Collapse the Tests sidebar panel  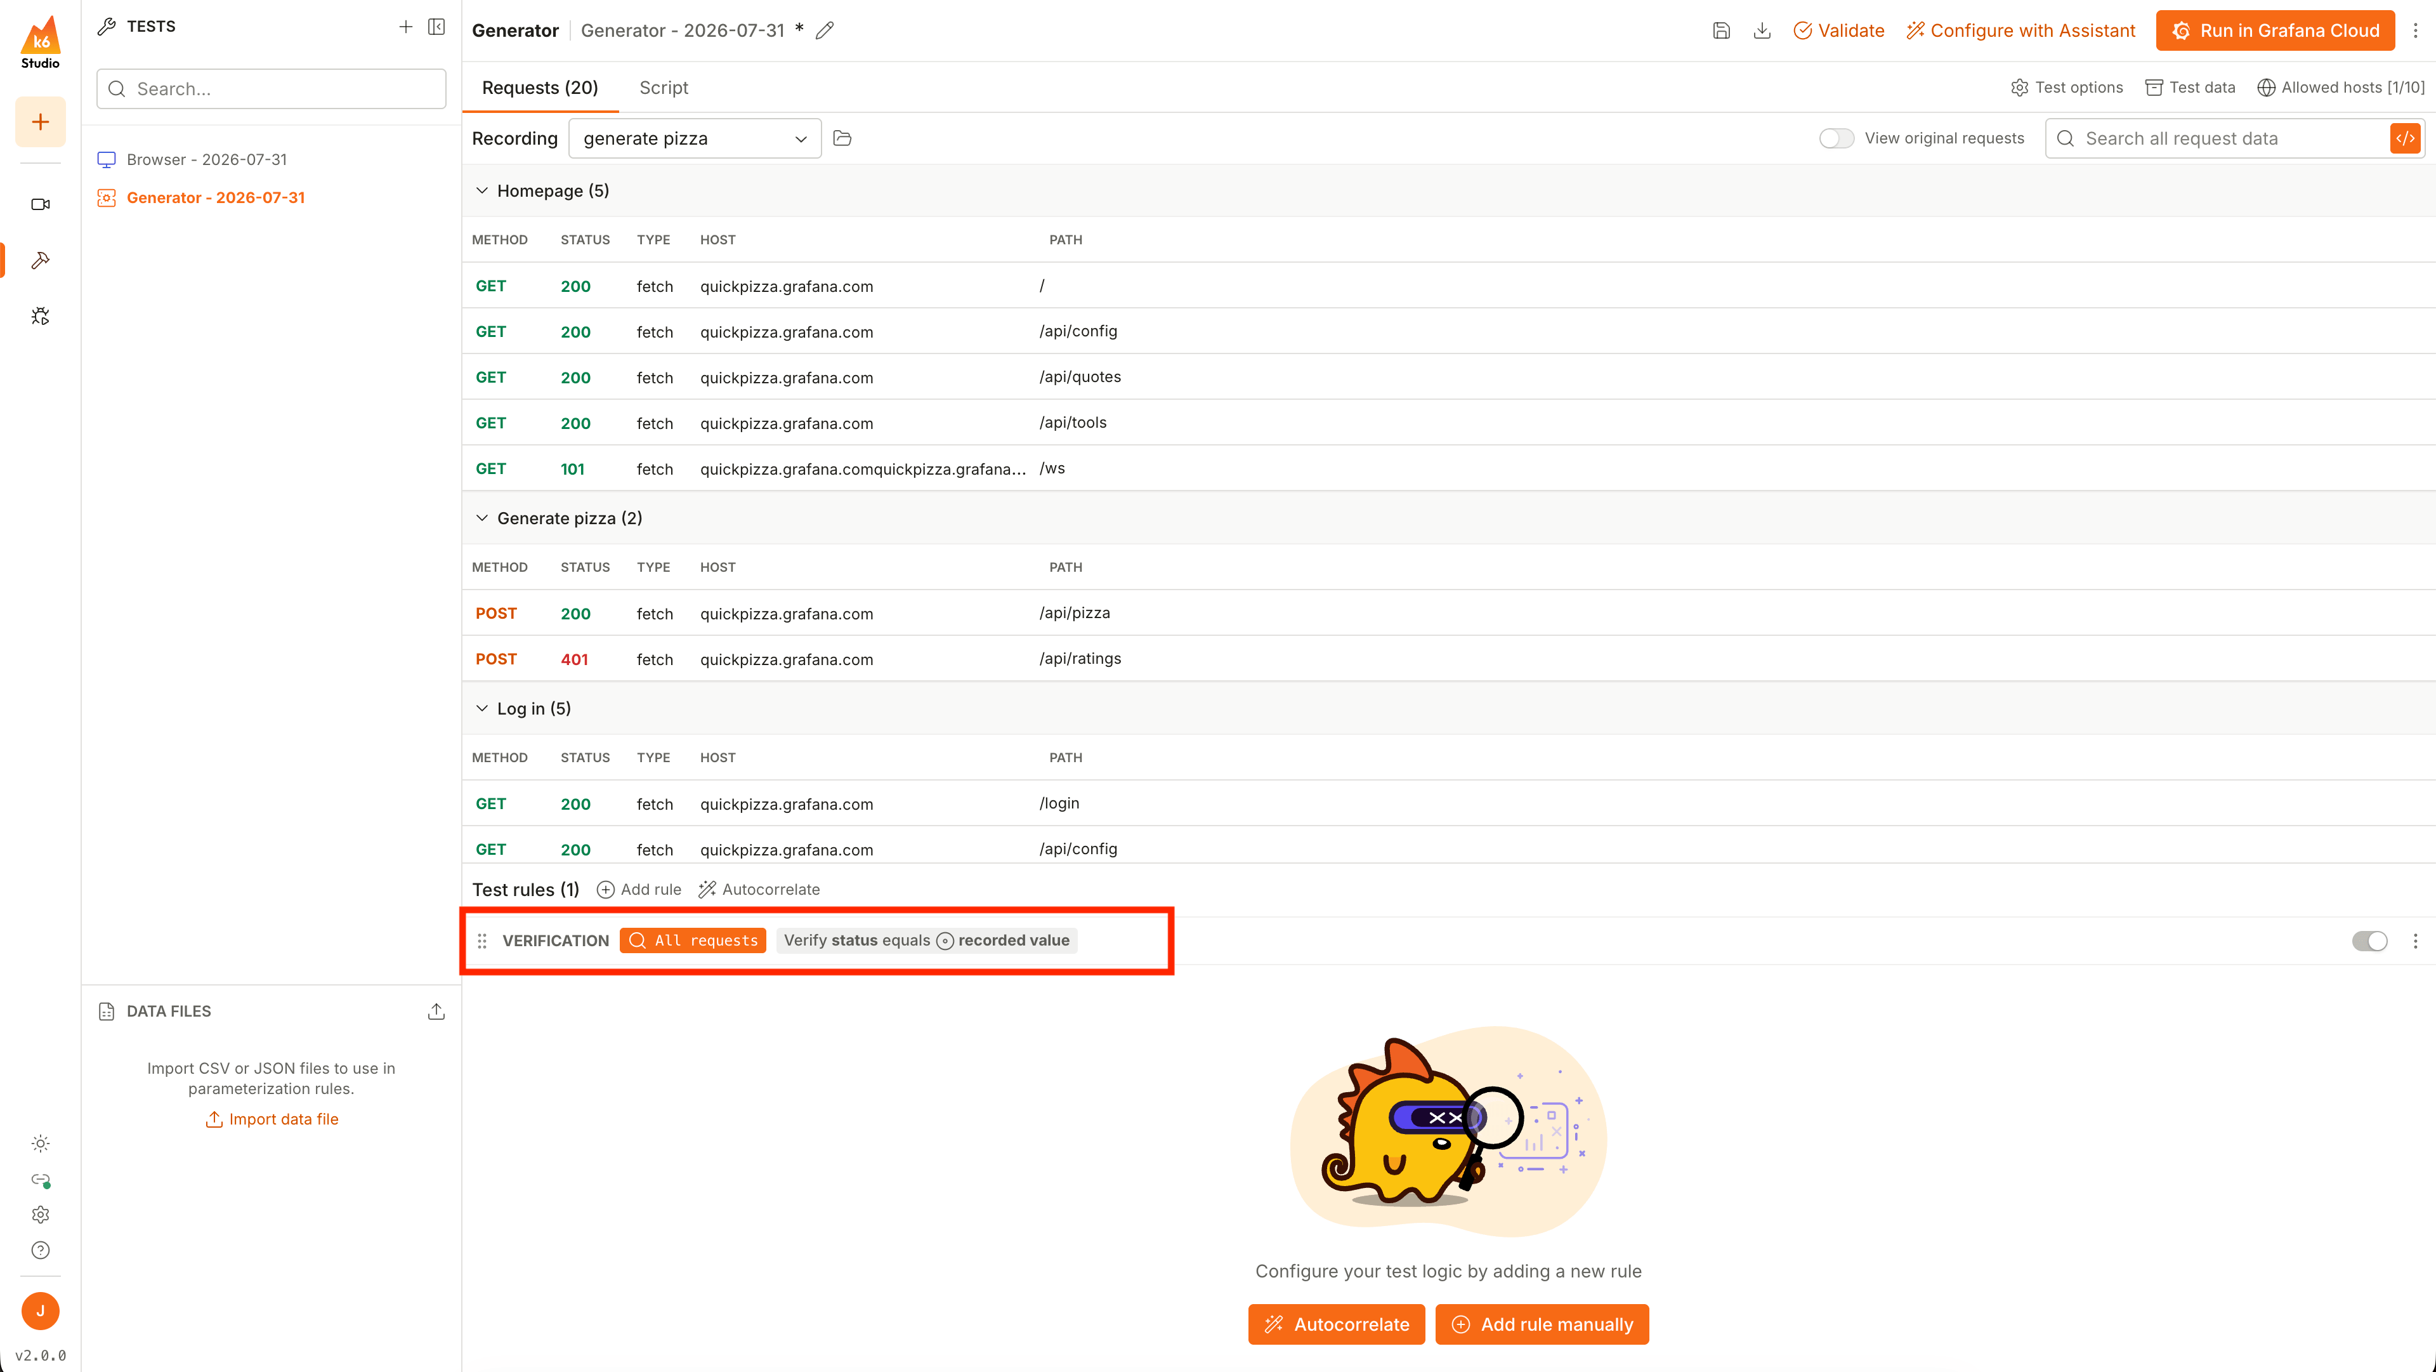pyautogui.click(x=437, y=27)
